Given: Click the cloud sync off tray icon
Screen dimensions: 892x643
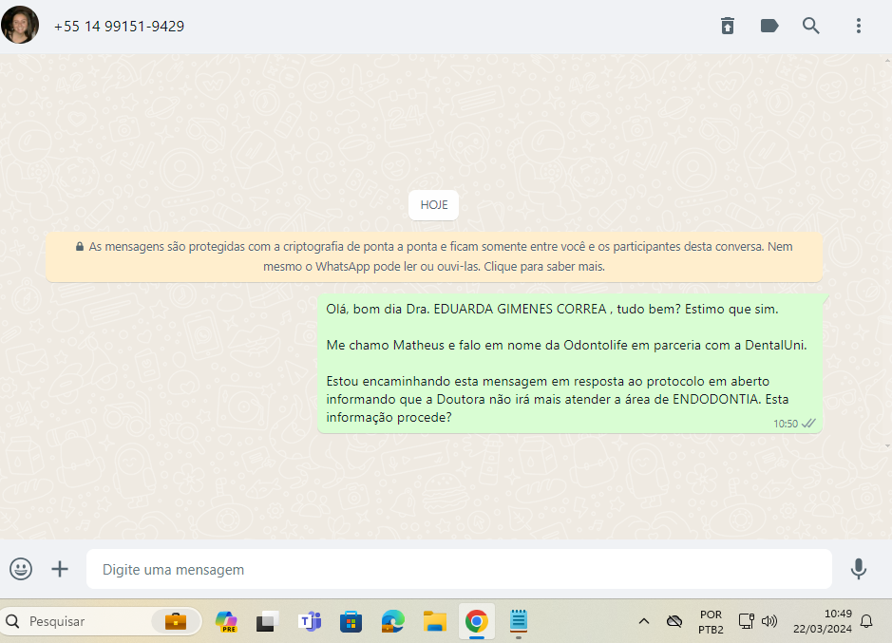Looking at the screenshot, I should coord(674,621).
